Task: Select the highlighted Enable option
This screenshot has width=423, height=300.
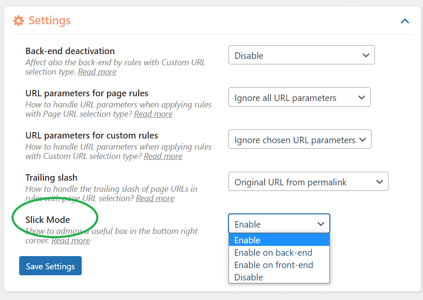Action: (x=279, y=240)
